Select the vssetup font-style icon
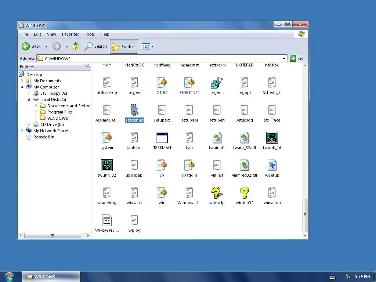 click(x=272, y=165)
